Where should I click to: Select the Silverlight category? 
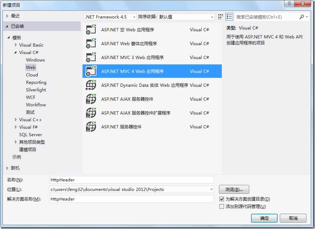[x=36, y=90]
